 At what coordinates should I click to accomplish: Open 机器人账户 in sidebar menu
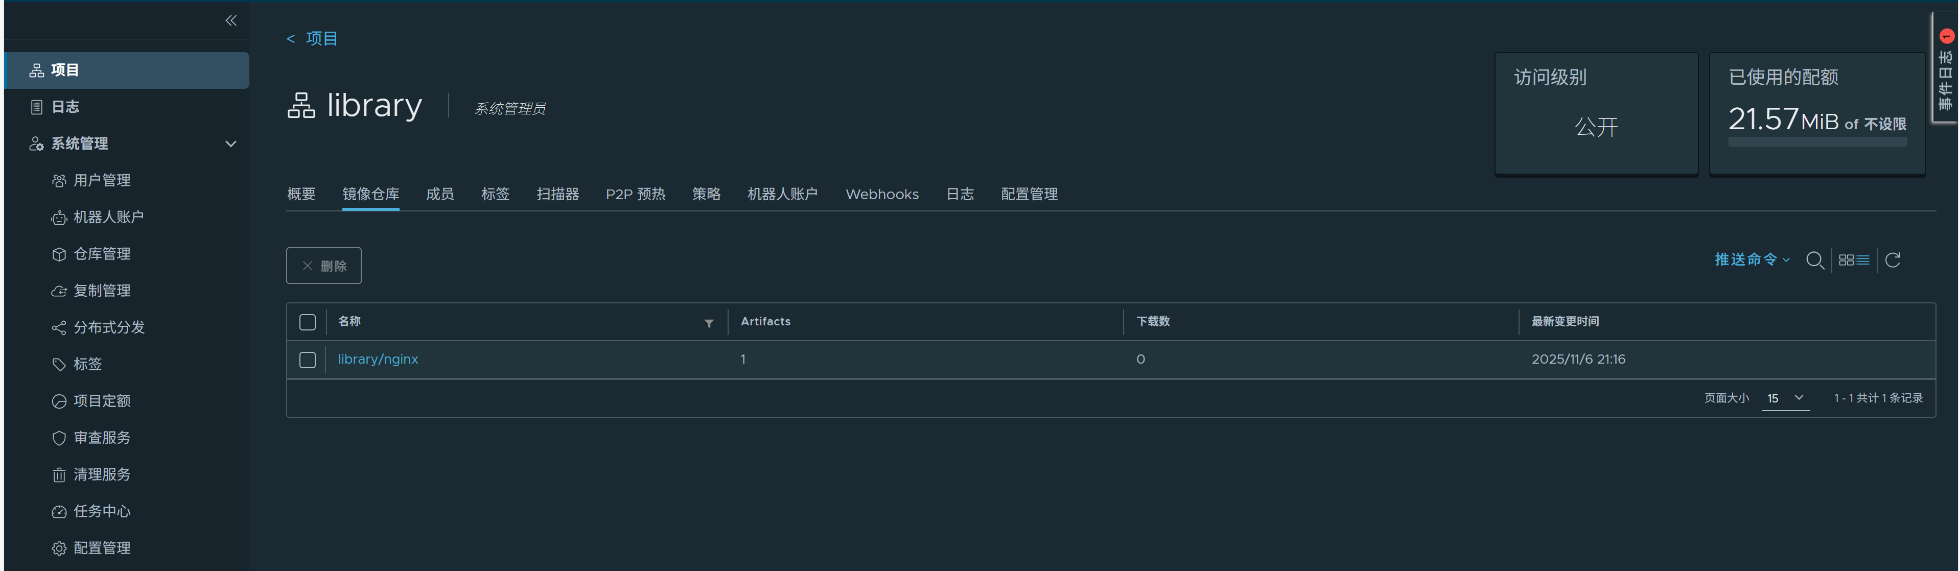tap(108, 218)
